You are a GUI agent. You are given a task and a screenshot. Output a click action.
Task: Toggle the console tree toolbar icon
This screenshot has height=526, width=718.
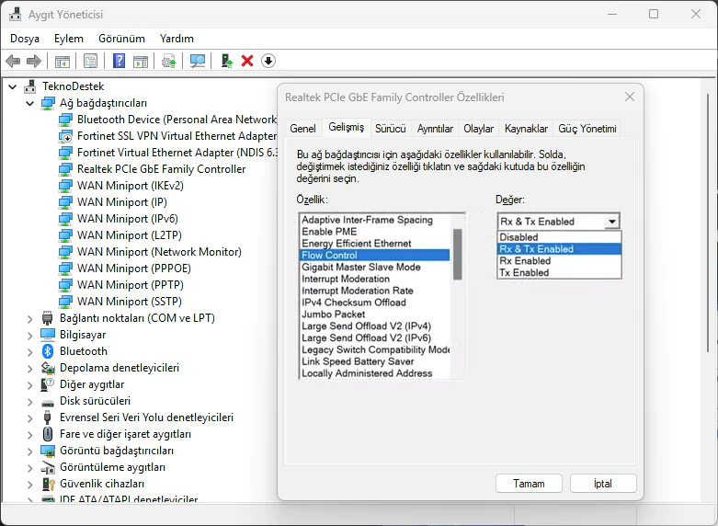[63, 61]
